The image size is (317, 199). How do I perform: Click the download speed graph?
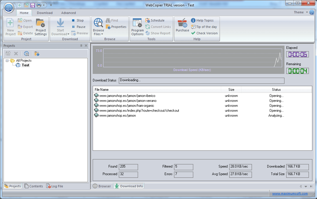tap(193, 58)
